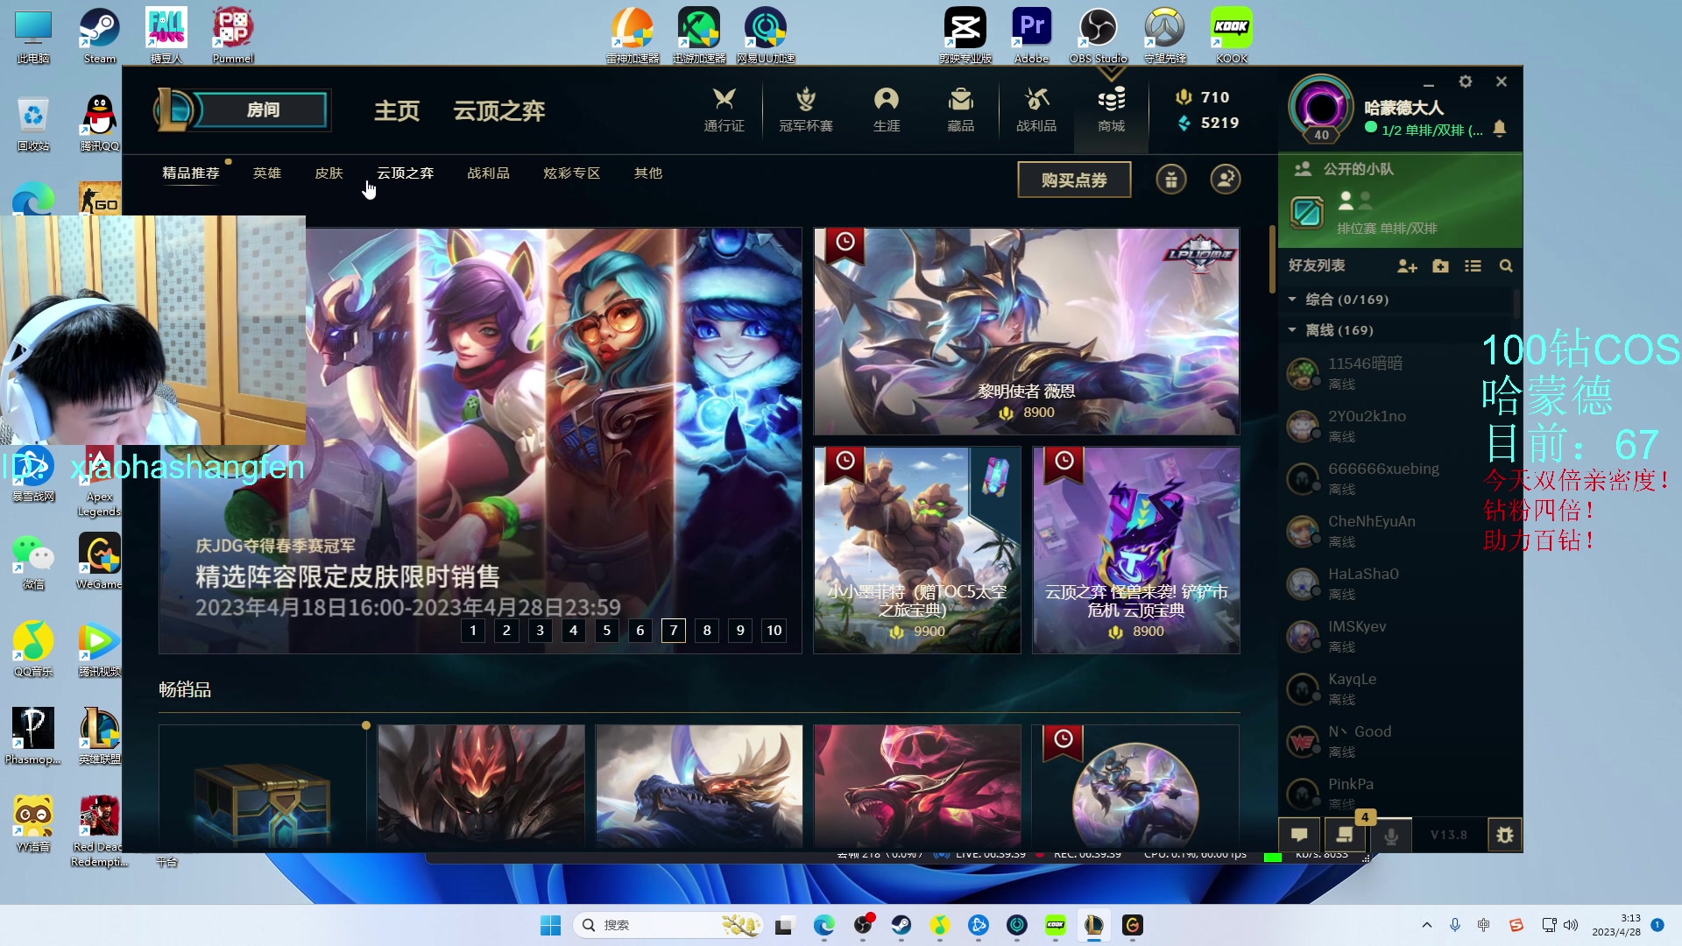Click the League of Legends logo

coord(175,110)
